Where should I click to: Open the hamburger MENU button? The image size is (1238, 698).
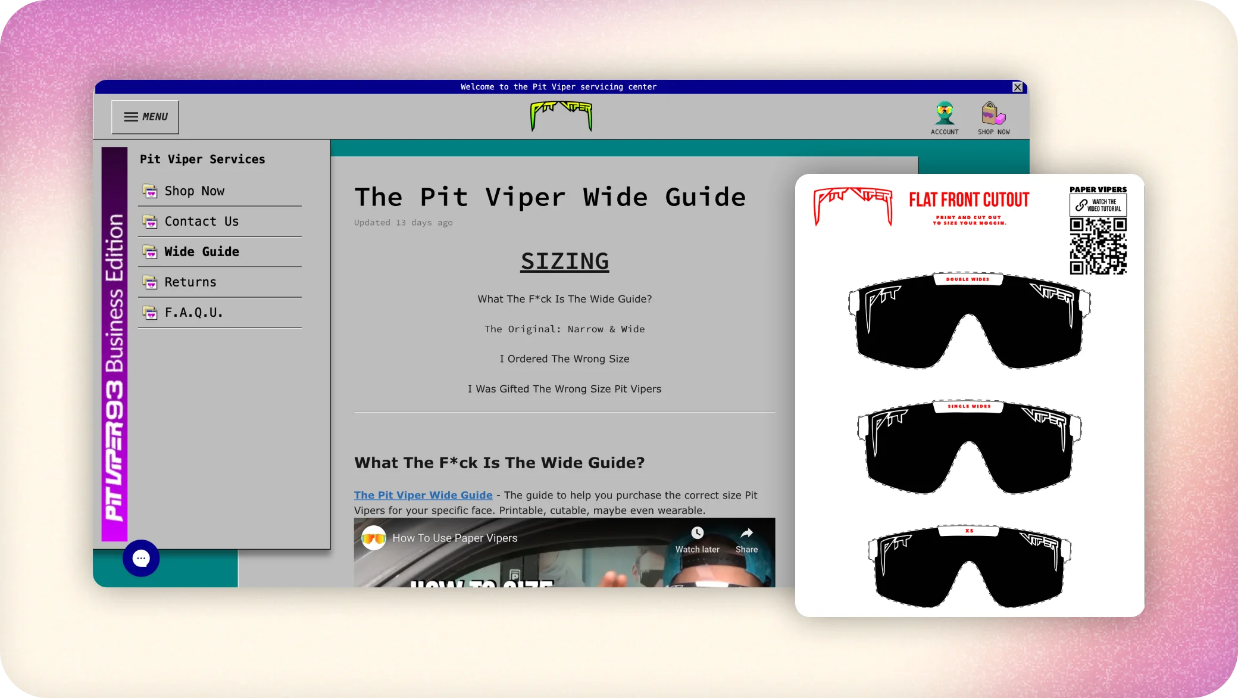coord(145,117)
